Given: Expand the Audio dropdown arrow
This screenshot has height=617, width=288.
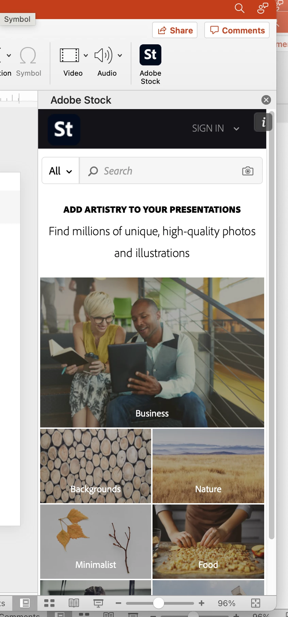Looking at the screenshot, I should 120,55.
